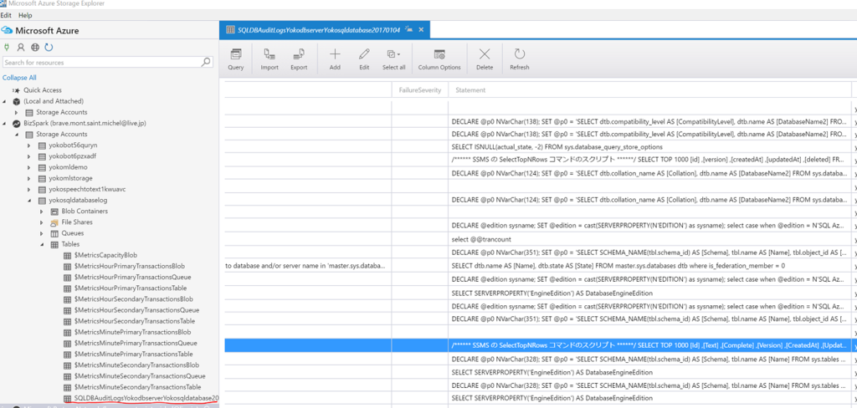Click the circular refresh icon in the left panel

tap(49, 48)
